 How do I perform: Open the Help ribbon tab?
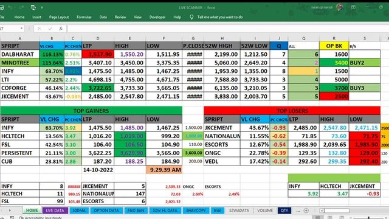tap(177, 17)
